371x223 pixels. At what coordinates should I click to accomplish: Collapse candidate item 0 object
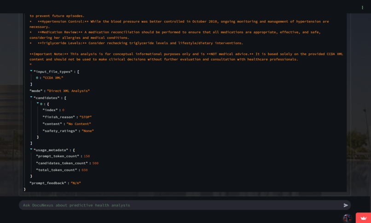pos(38,103)
